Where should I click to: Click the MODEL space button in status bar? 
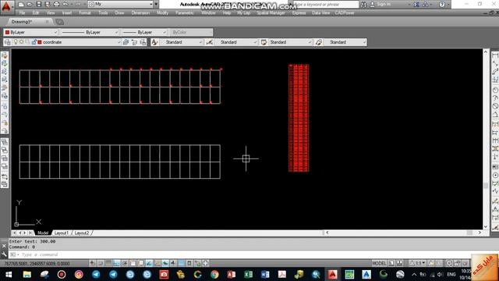379,263
